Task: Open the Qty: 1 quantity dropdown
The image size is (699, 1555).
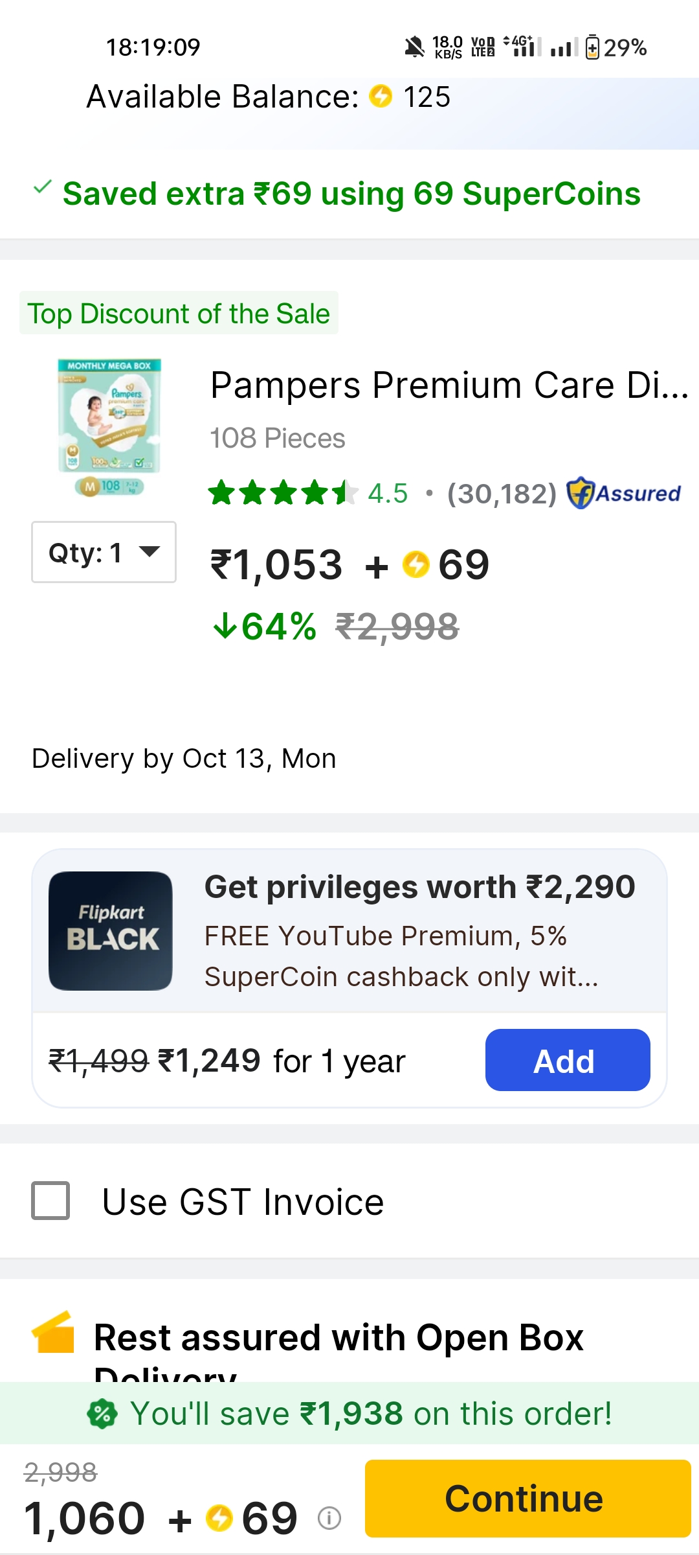Action: (104, 552)
